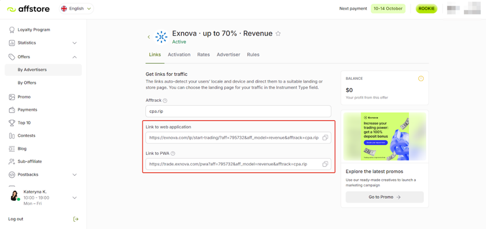Click the Link to PWA help icon

pos(173,153)
